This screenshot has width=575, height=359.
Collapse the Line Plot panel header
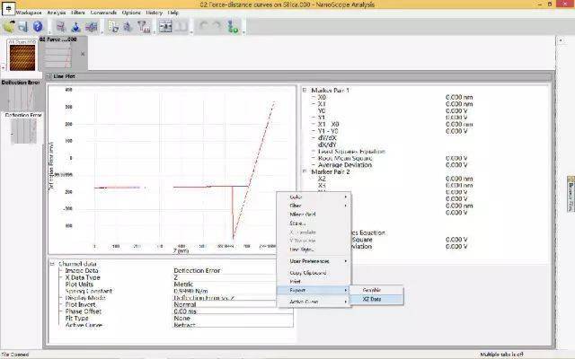click(x=49, y=76)
